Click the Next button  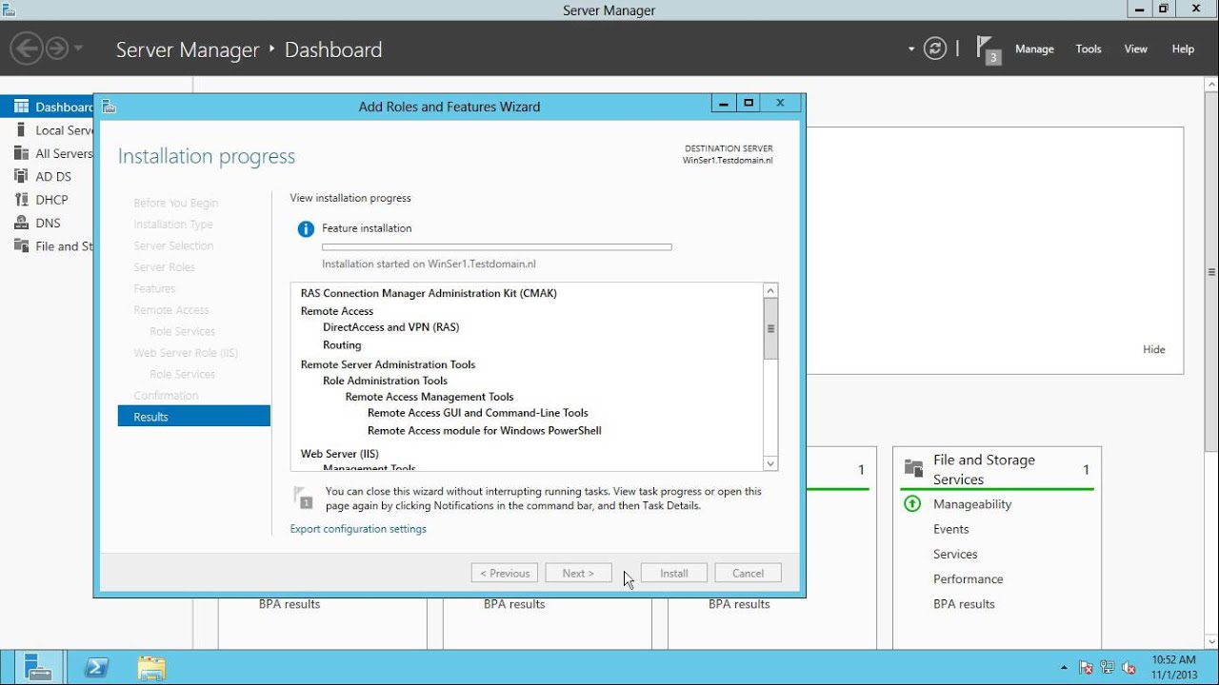[578, 573]
